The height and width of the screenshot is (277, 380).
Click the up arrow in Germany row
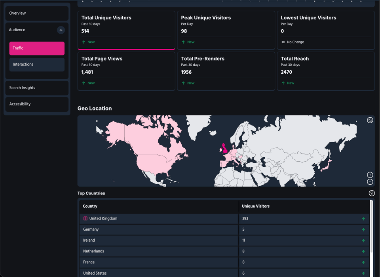click(x=363, y=230)
